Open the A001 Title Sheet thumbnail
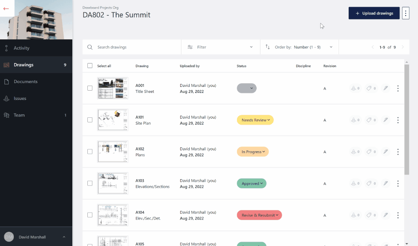The image size is (418, 246). (x=112, y=88)
